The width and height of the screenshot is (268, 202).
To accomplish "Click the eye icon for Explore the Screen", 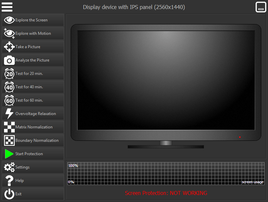I will (9, 20).
